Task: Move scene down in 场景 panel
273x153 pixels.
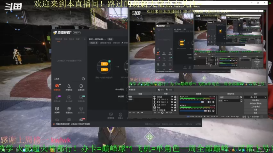Action: (x=142, y=113)
